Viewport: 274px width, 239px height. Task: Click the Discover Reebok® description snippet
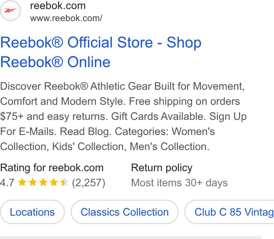tap(123, 116)
